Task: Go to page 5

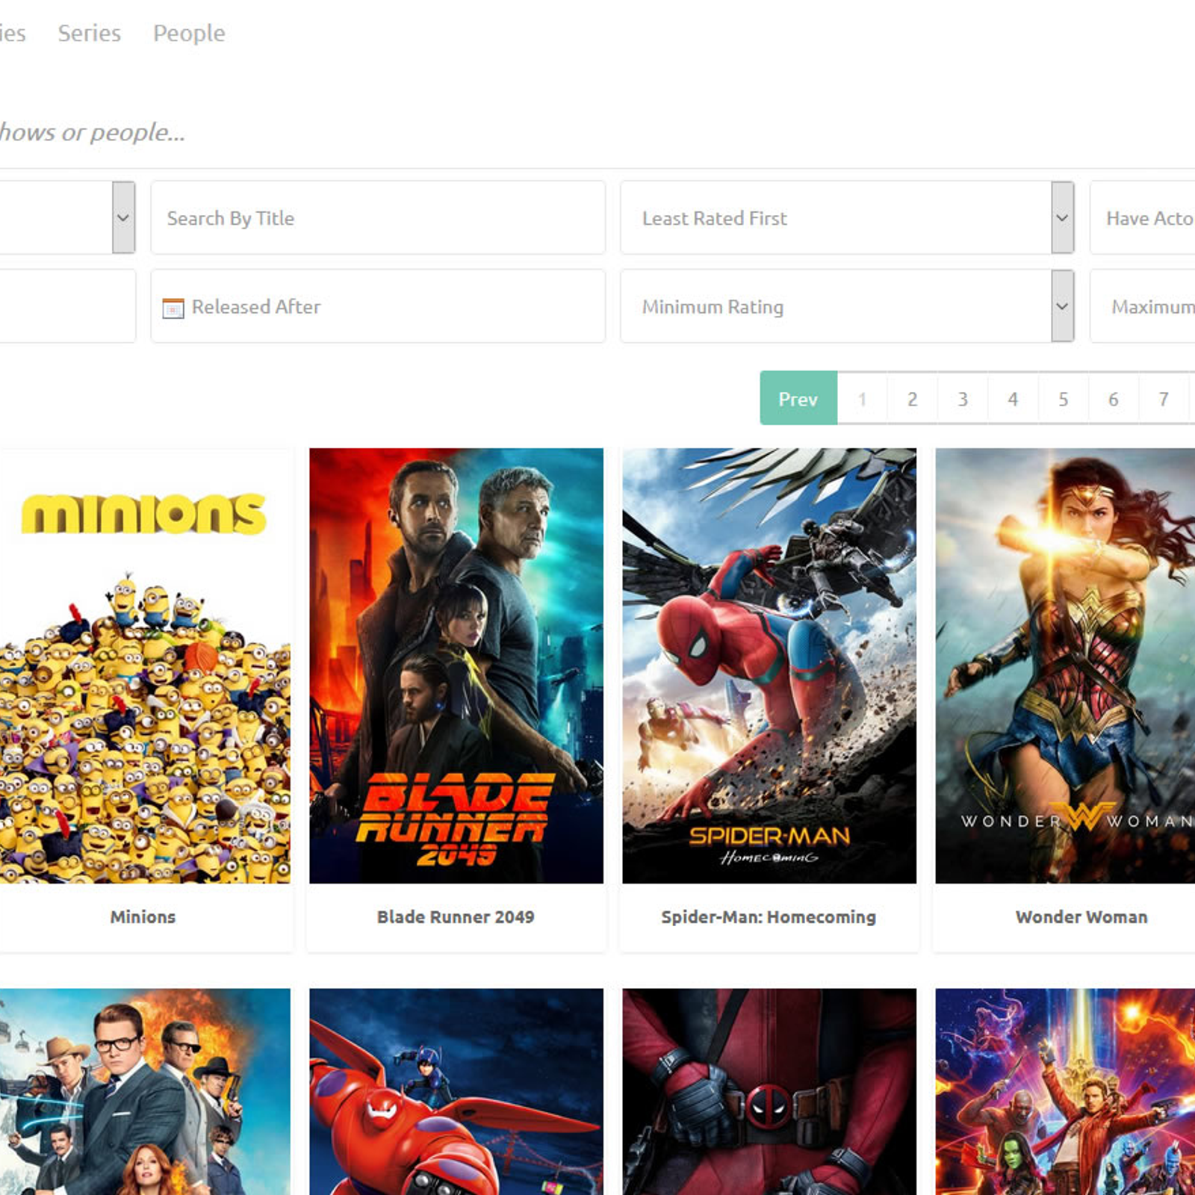Action: tap(1063, 399)
